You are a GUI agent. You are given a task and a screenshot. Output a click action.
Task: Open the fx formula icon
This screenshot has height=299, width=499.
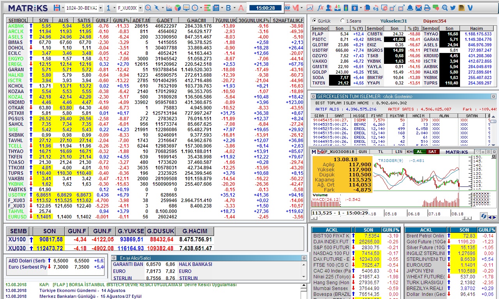point(320,8)
